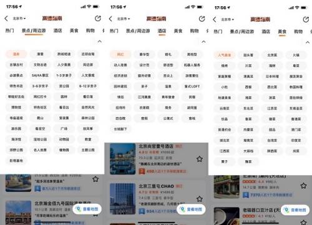Go back using the arrow on the 美食 screen

pos(215,19)
